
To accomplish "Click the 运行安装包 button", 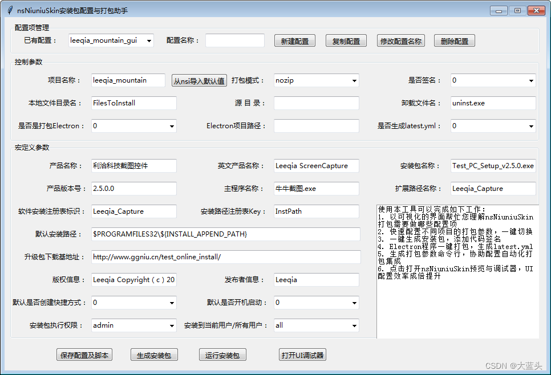I will (222, 354).
